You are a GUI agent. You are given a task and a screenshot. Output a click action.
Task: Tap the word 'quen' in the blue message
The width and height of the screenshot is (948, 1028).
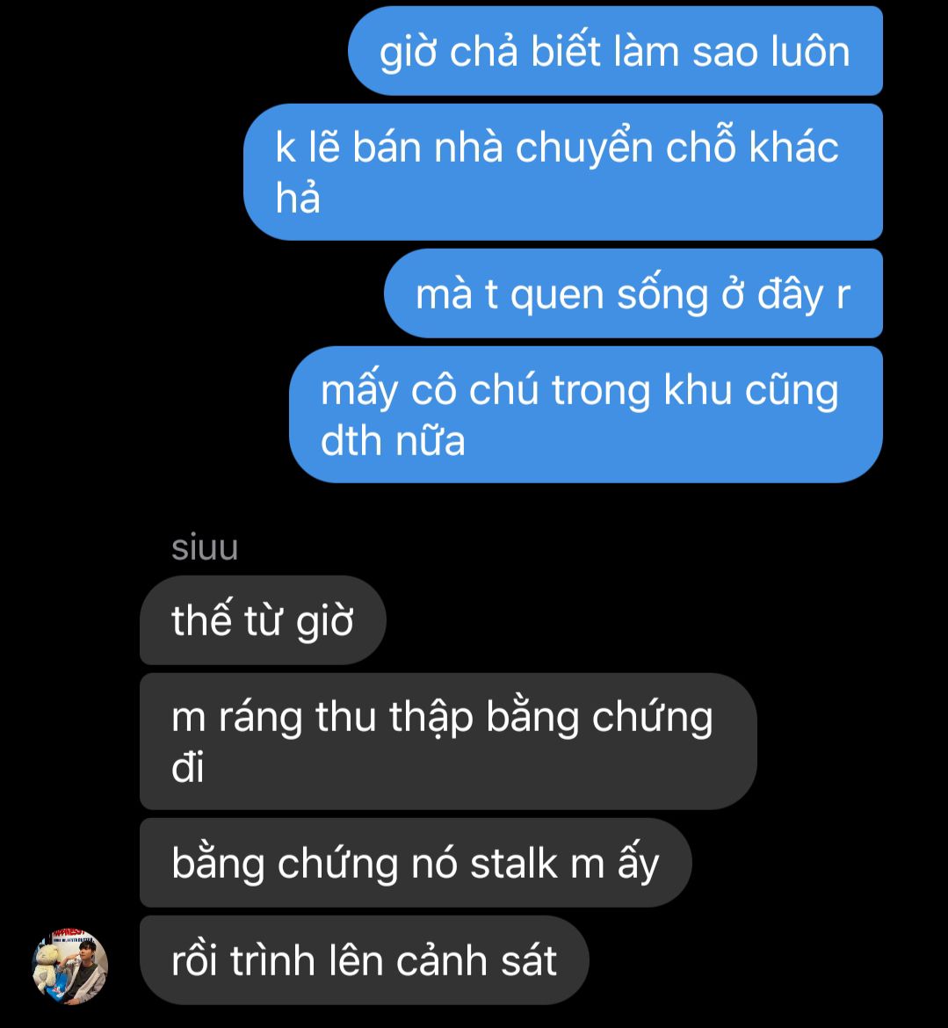(557, 296)
